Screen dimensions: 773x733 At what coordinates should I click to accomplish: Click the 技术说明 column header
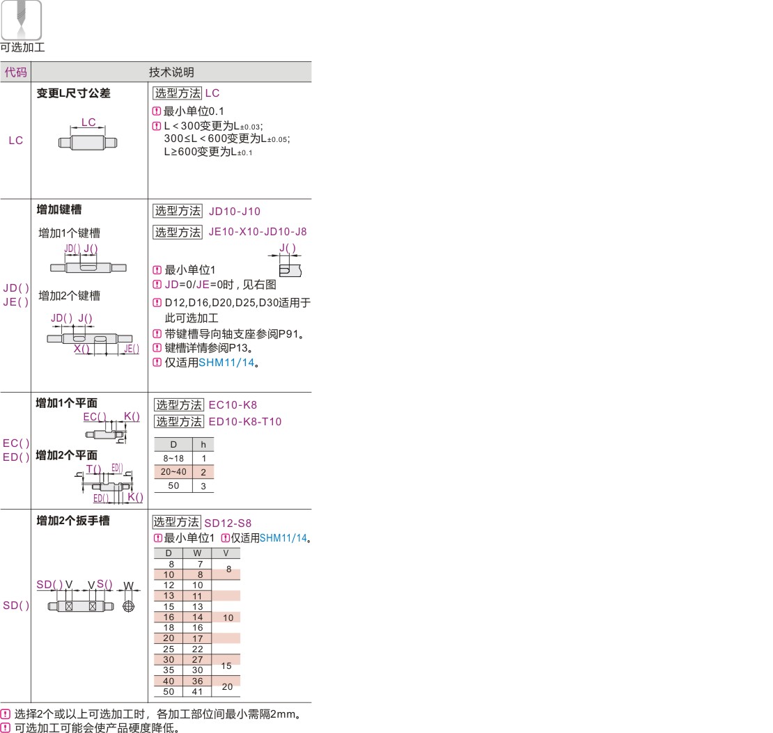click(171, 72)
